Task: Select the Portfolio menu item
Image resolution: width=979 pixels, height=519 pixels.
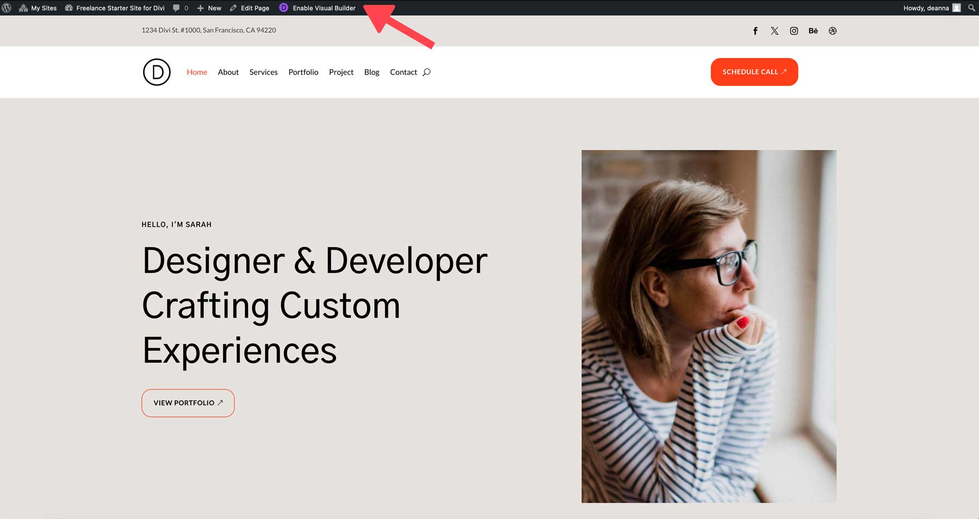Action: click(x=303, y=72)
